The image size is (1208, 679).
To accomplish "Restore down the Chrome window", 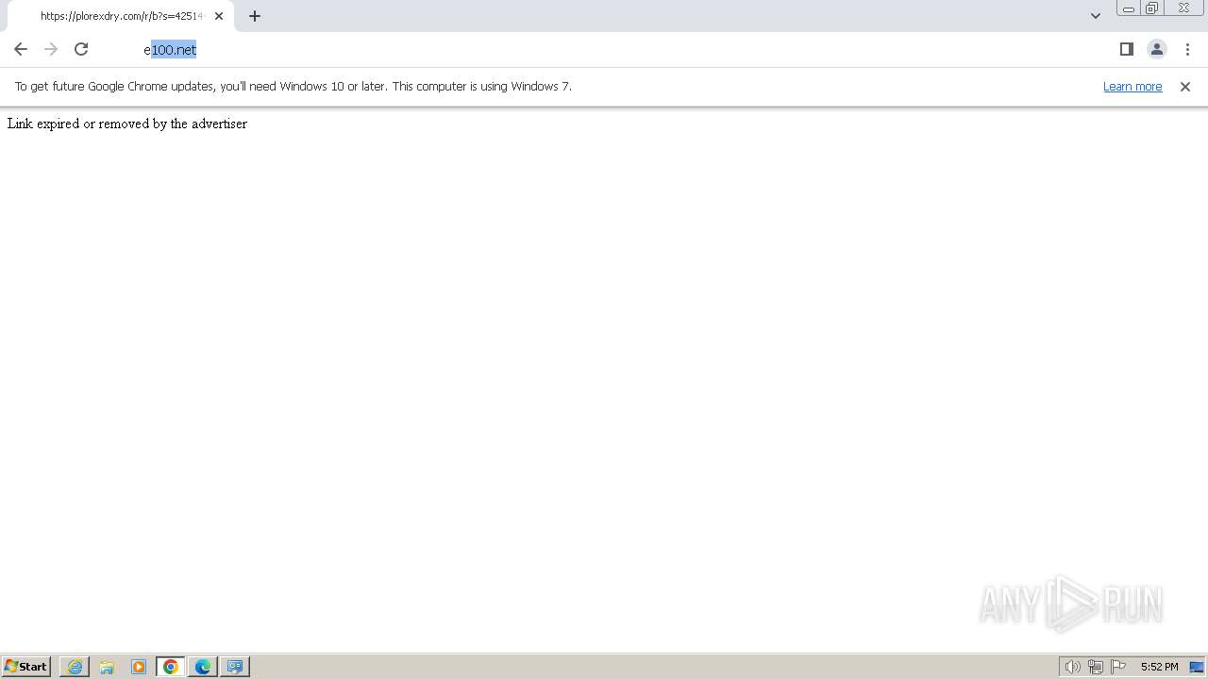I will pos(1152,8).
